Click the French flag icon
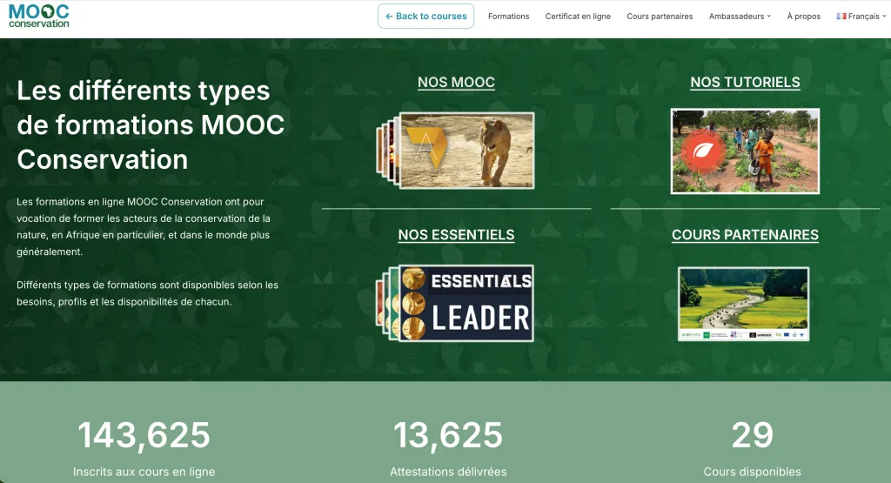Viewport: 891px width, 483px height. (x=841, y=17)
